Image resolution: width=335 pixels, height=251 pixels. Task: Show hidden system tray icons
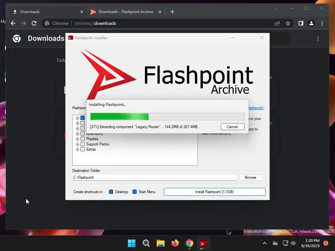264,243
